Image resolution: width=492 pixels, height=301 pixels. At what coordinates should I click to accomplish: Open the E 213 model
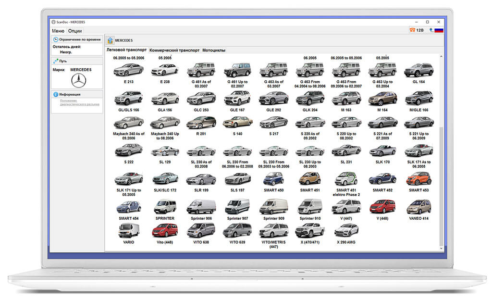128,70
